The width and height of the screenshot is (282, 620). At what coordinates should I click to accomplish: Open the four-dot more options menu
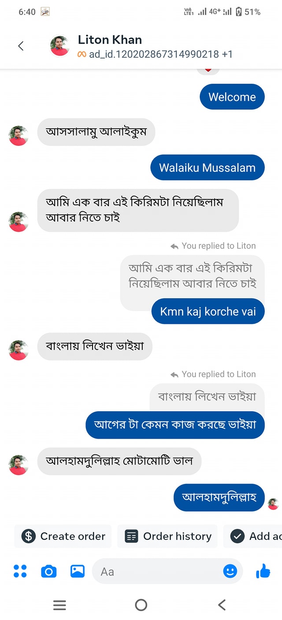[x=20, y=571]
